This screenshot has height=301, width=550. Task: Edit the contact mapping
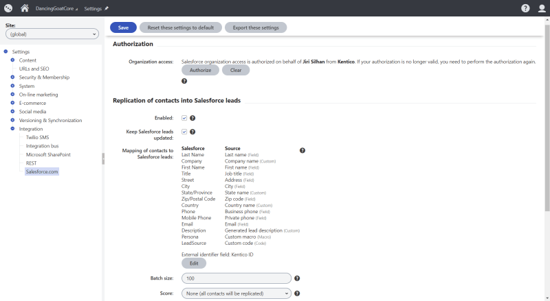tap(194, 263)
